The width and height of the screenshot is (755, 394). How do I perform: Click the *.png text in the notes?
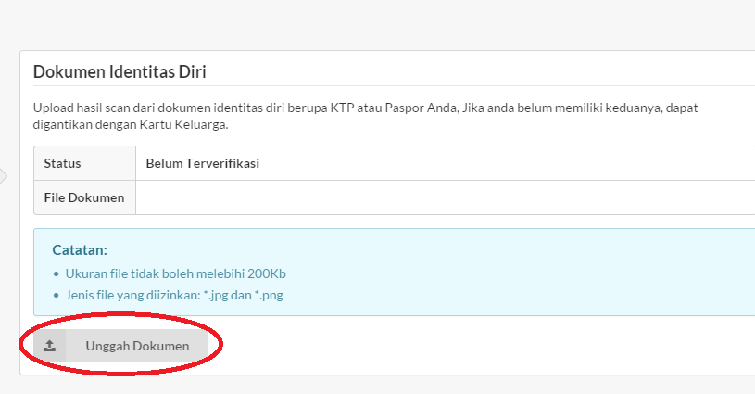[x=269, y=295]
